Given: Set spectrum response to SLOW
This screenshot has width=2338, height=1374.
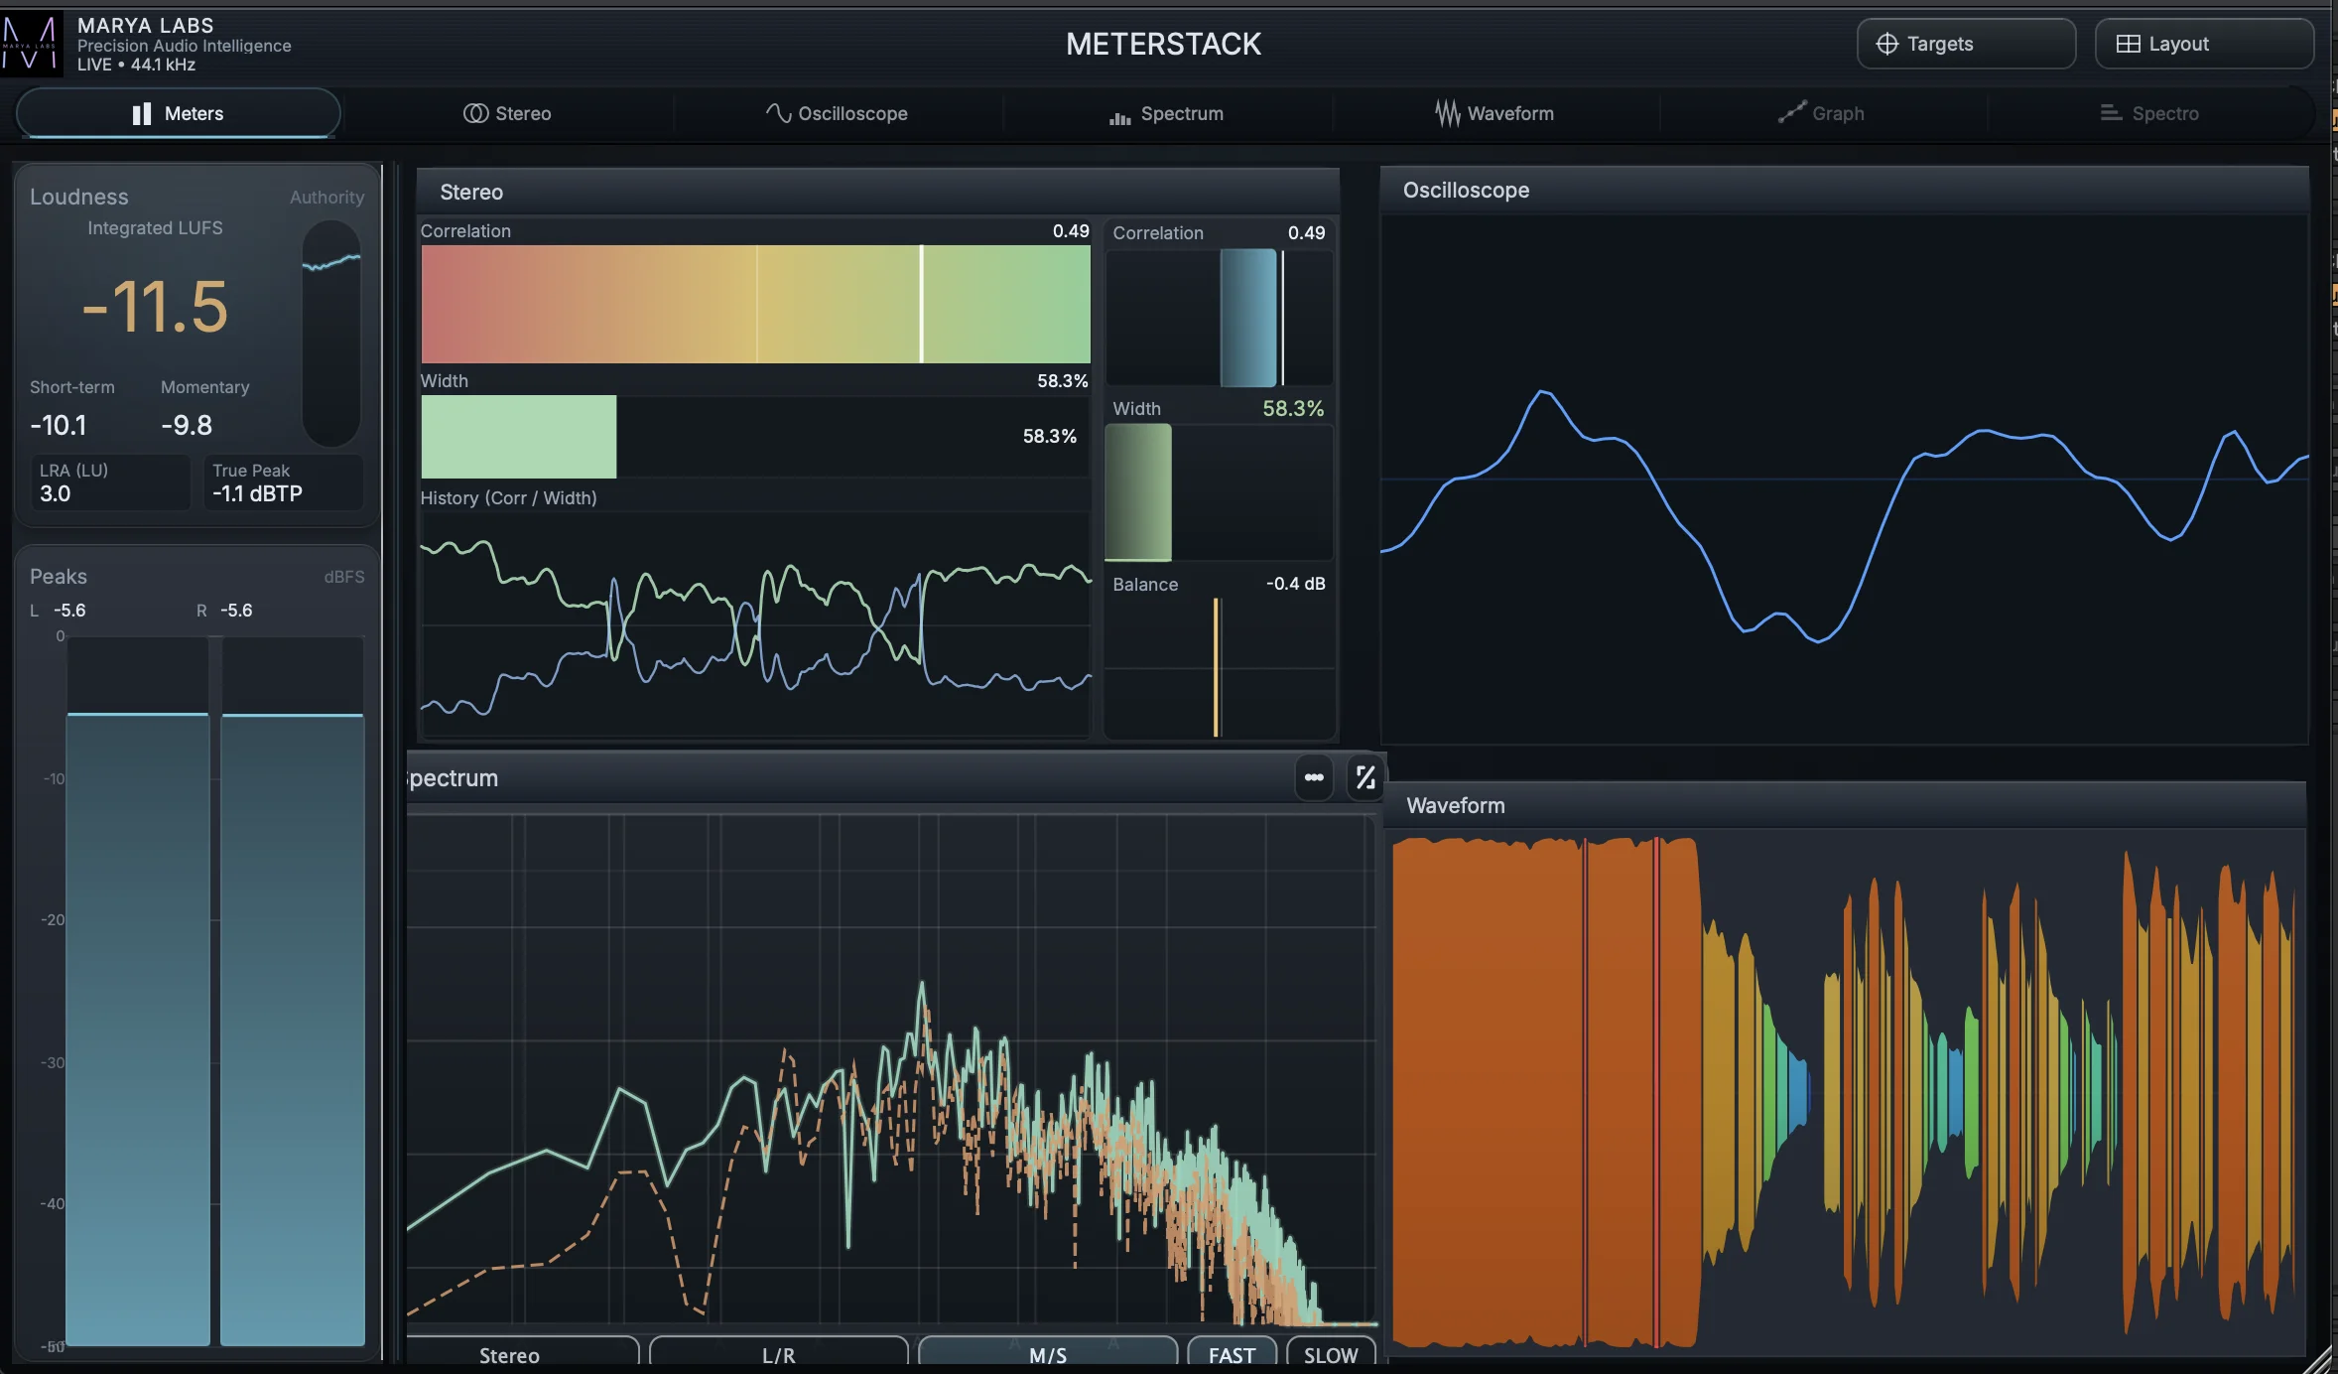Looking at the screenshot, I should click(x=1330, y=1354).
